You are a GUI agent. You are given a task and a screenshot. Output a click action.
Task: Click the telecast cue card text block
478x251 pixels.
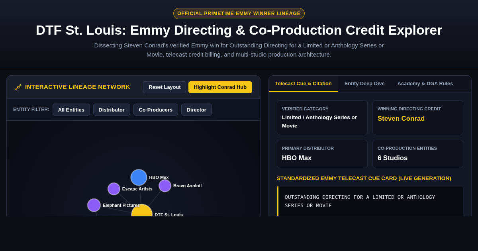(370, 201)
